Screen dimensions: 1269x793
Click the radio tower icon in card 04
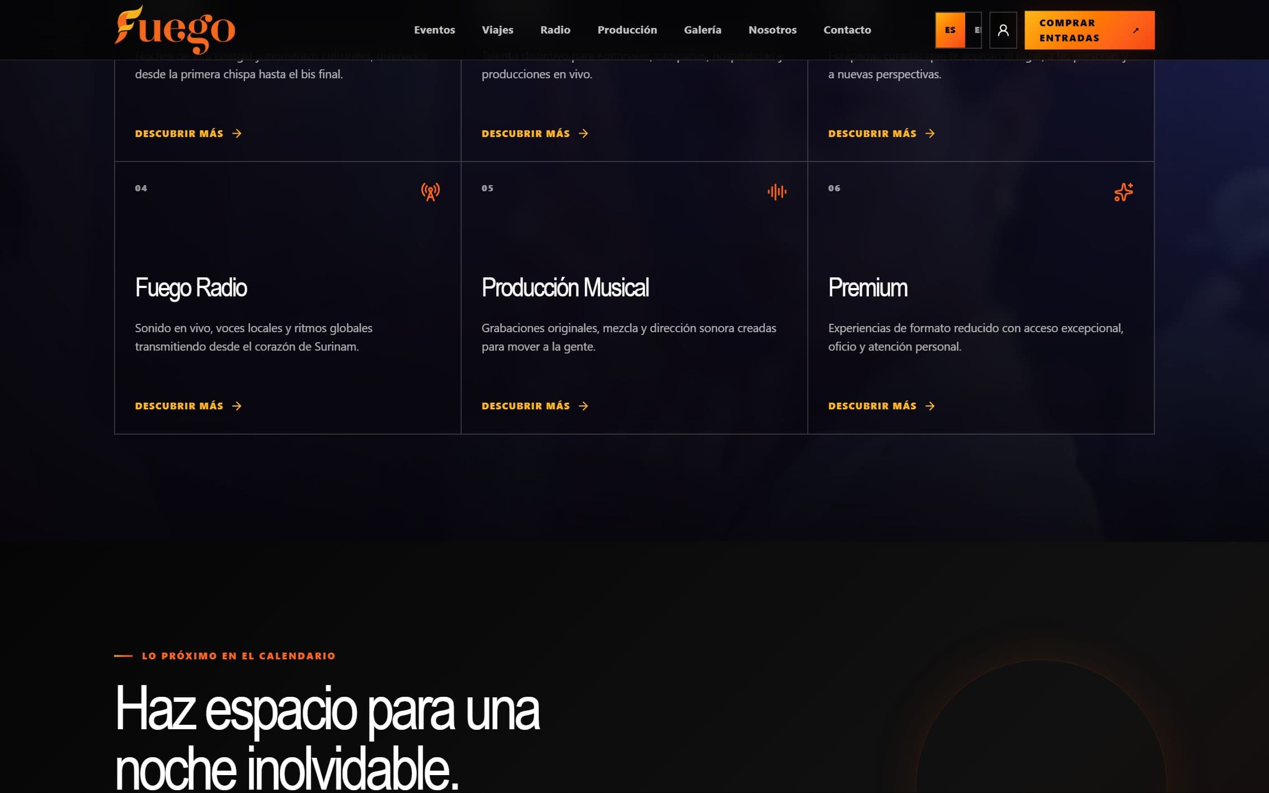point(430,192)
